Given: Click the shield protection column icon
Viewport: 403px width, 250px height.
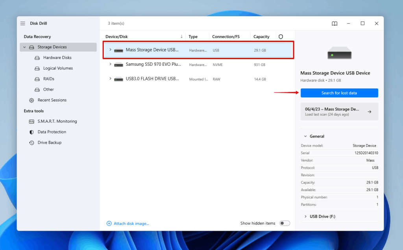Looking at the screenshot, I should tap(281, 37).
